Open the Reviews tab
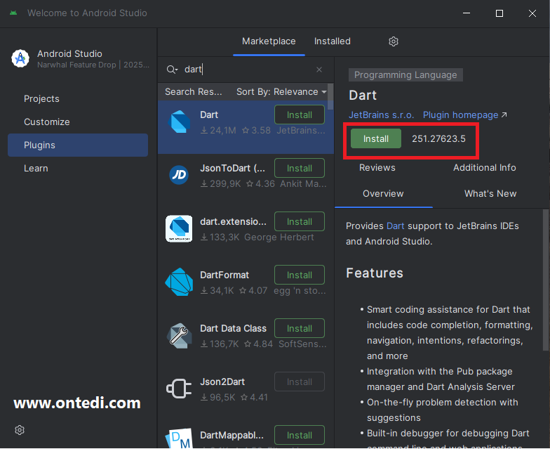The height and width of the screenshot is (449, 550). (377, 167)
